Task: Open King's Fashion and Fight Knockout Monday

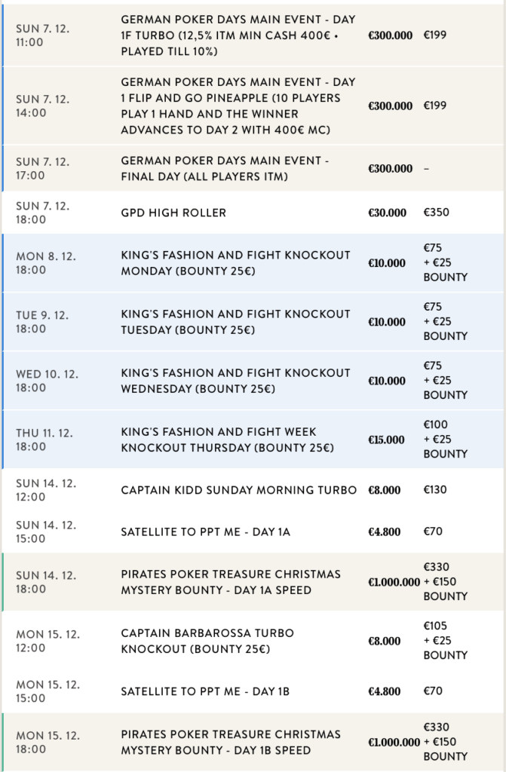Action: 235,263
